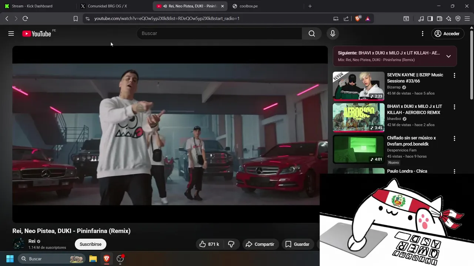
Task: Options for AEROBICO REMIX video
Action: 454,107
